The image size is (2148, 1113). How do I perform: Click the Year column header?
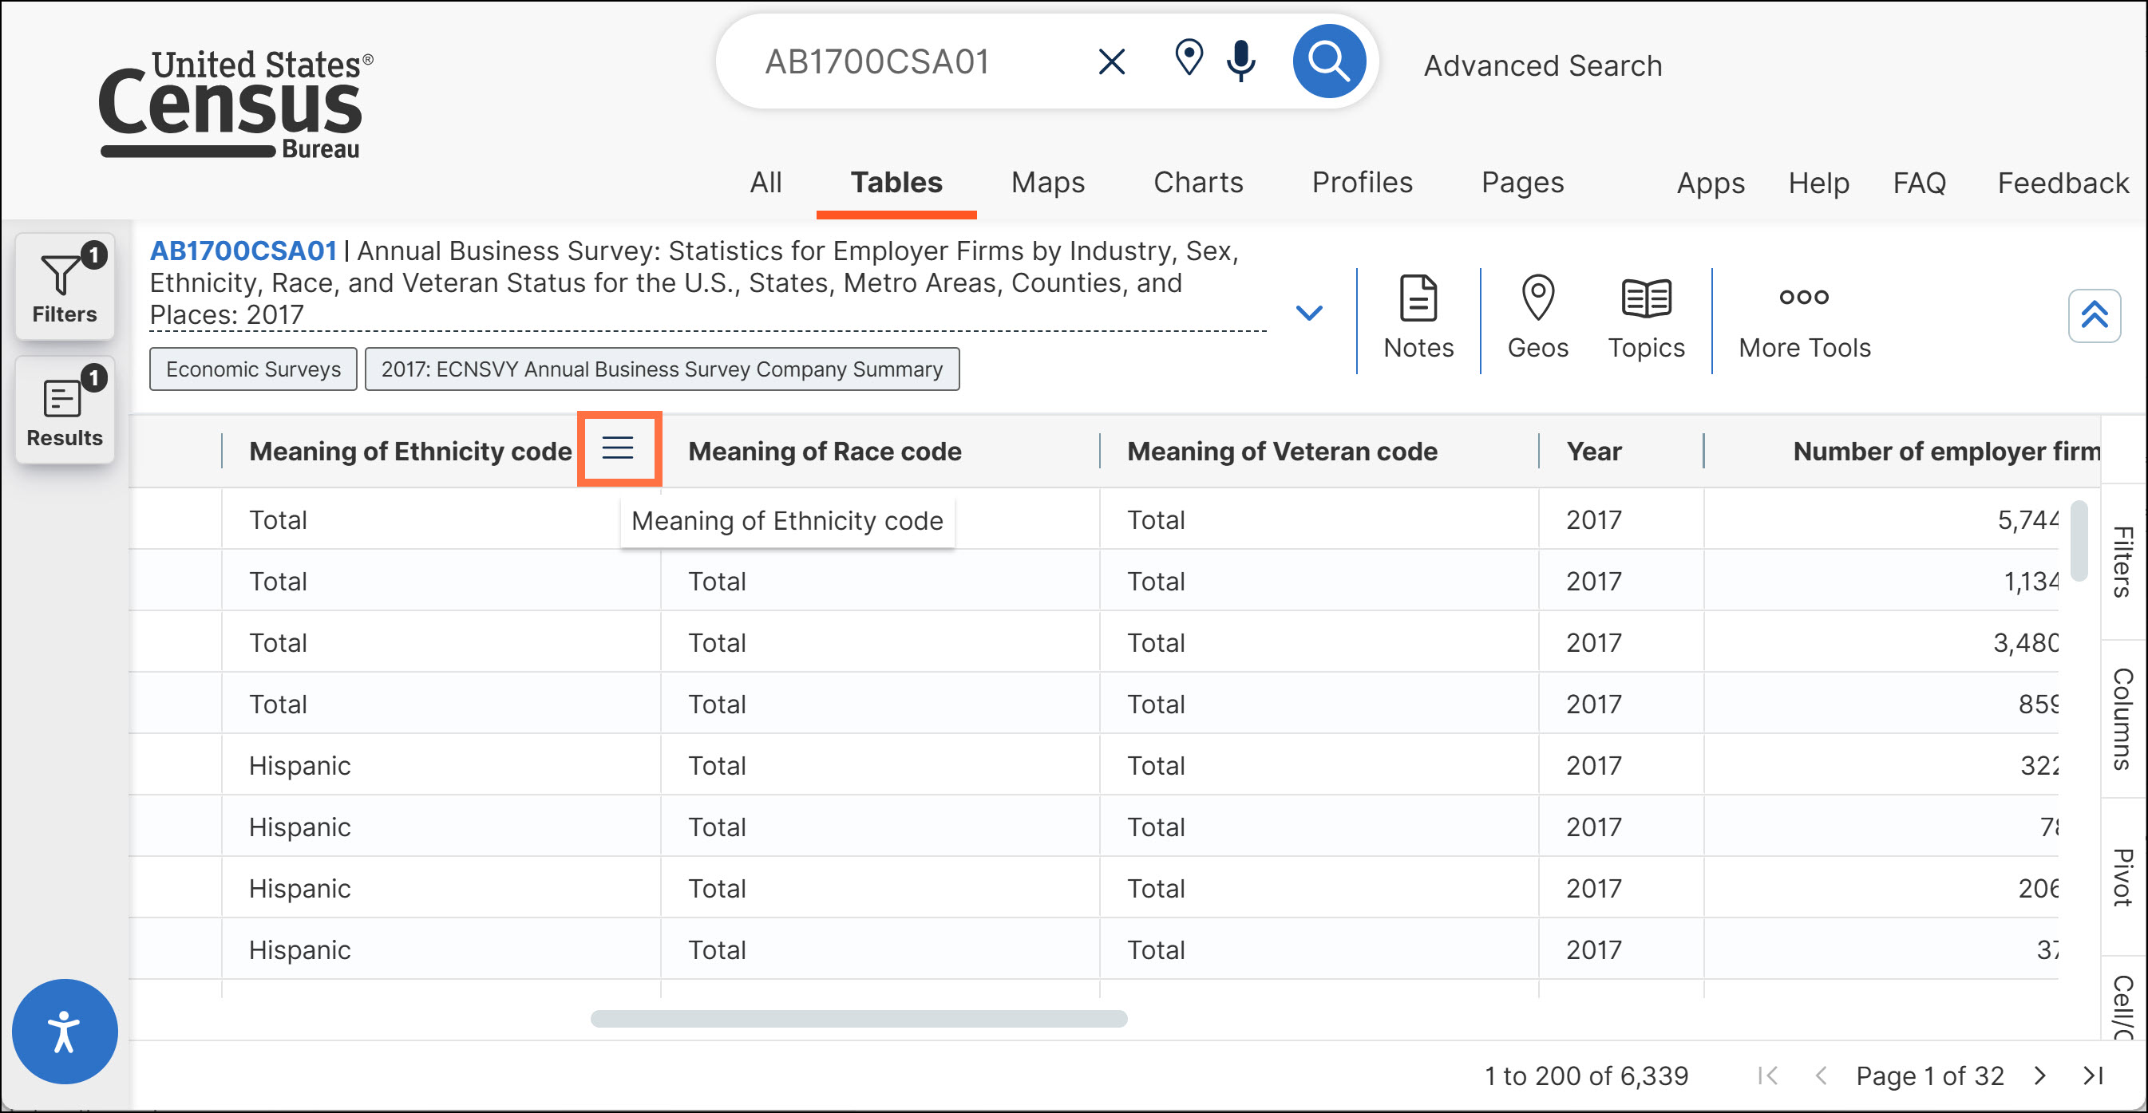click(1593, 451)
